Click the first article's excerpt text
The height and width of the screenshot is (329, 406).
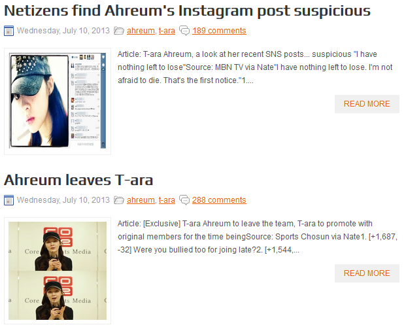click(255, 67)
